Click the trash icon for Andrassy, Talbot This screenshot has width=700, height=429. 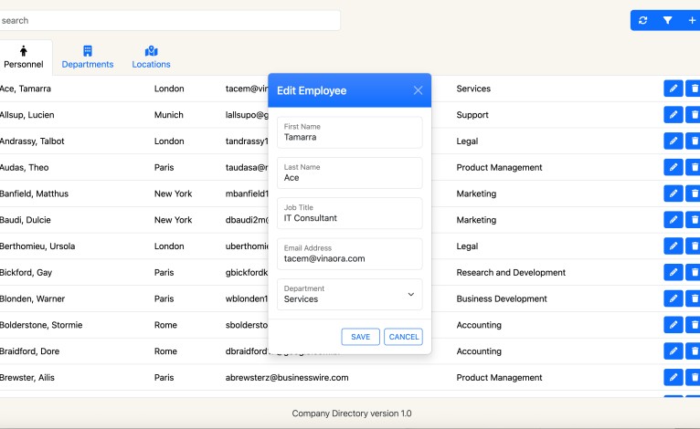pyautogui.click(x=694, y=141)
